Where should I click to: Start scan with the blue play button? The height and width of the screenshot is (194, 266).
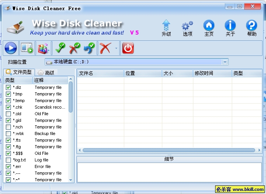11,48
